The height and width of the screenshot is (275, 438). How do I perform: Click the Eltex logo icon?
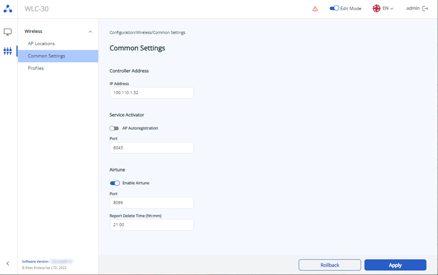tap(8, 9)
